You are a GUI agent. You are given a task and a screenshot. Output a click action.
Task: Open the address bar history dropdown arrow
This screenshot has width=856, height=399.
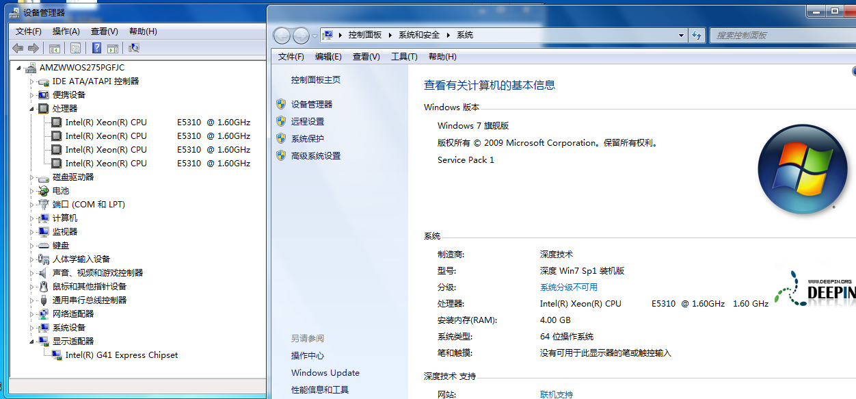pyautogui.click(x=681, y=36)
